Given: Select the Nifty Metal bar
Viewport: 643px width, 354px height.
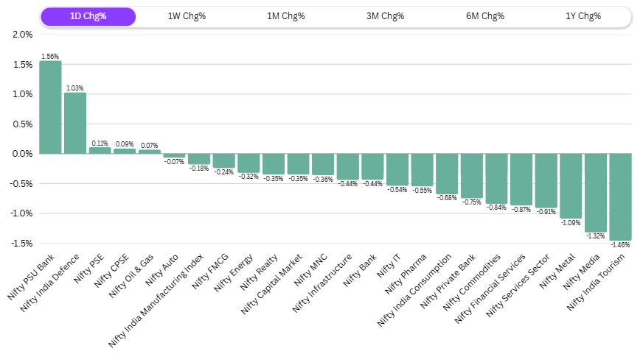Looking at the screenshot, I should (571, 185).
